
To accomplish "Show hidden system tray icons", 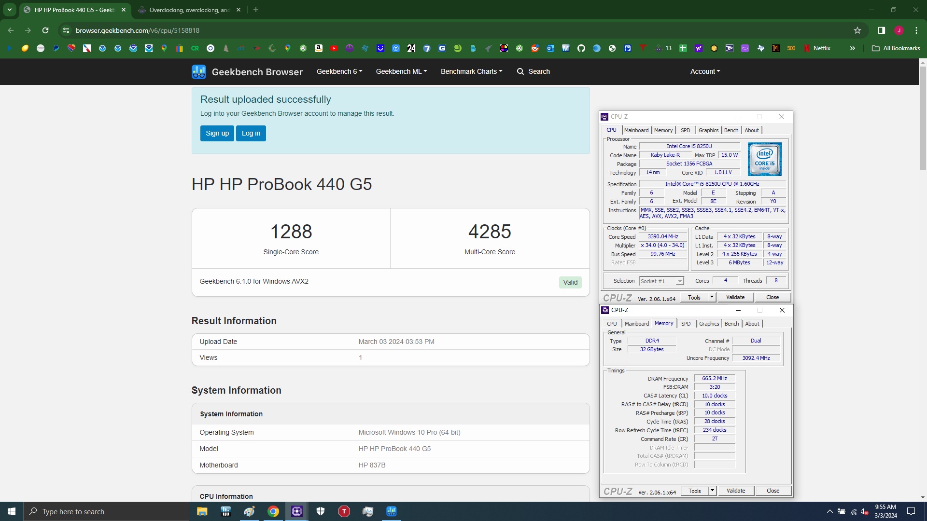I will 829,511.
